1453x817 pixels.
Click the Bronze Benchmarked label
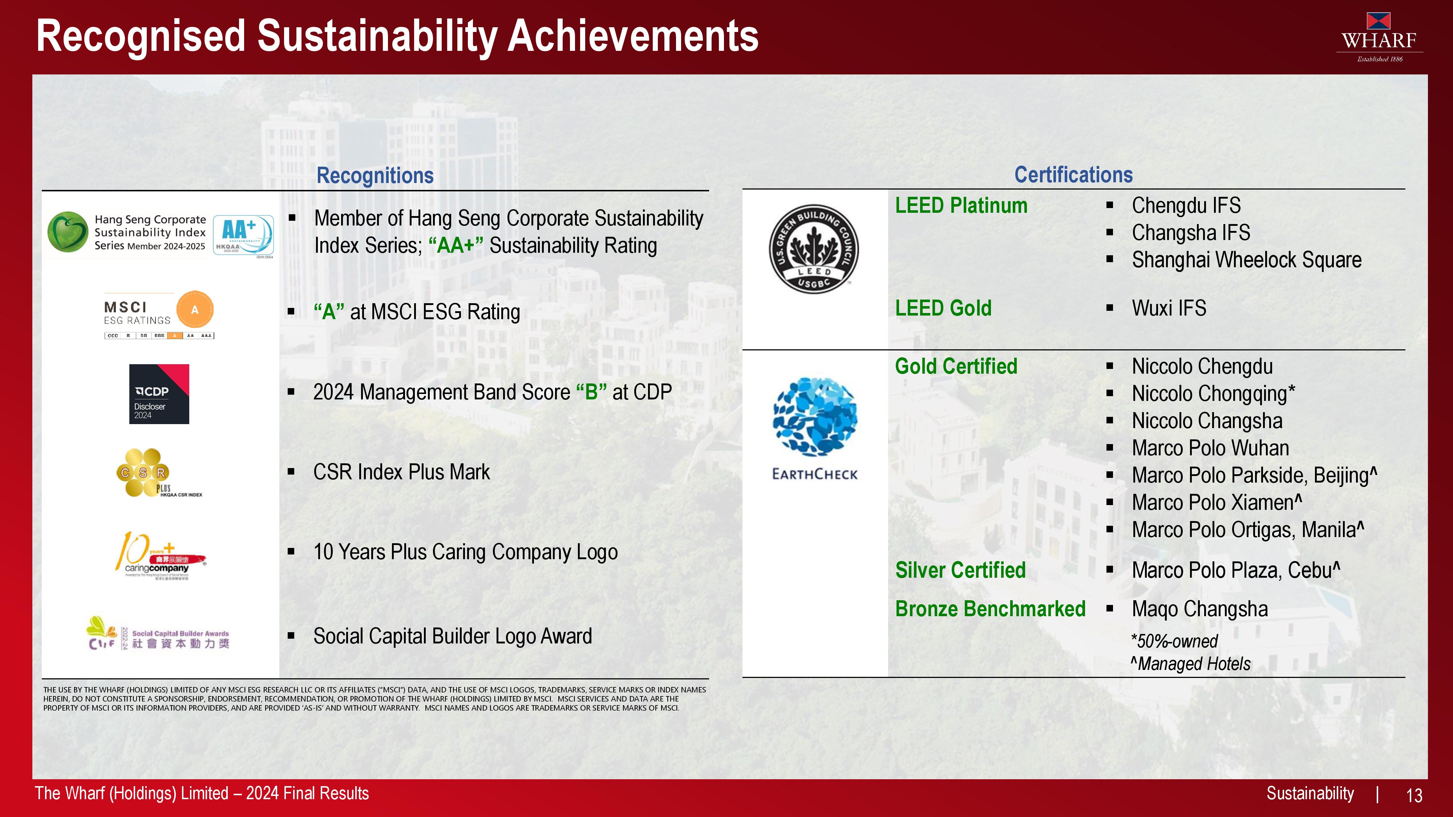991,609
